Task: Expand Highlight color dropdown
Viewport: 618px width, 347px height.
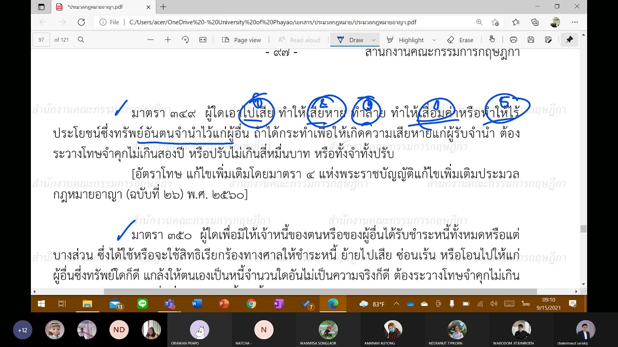Action: tap(434, 40)
